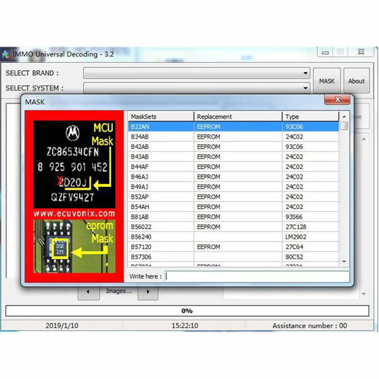
Task: Click the dropdown arrow on right panel
Action: coord(363,294)
